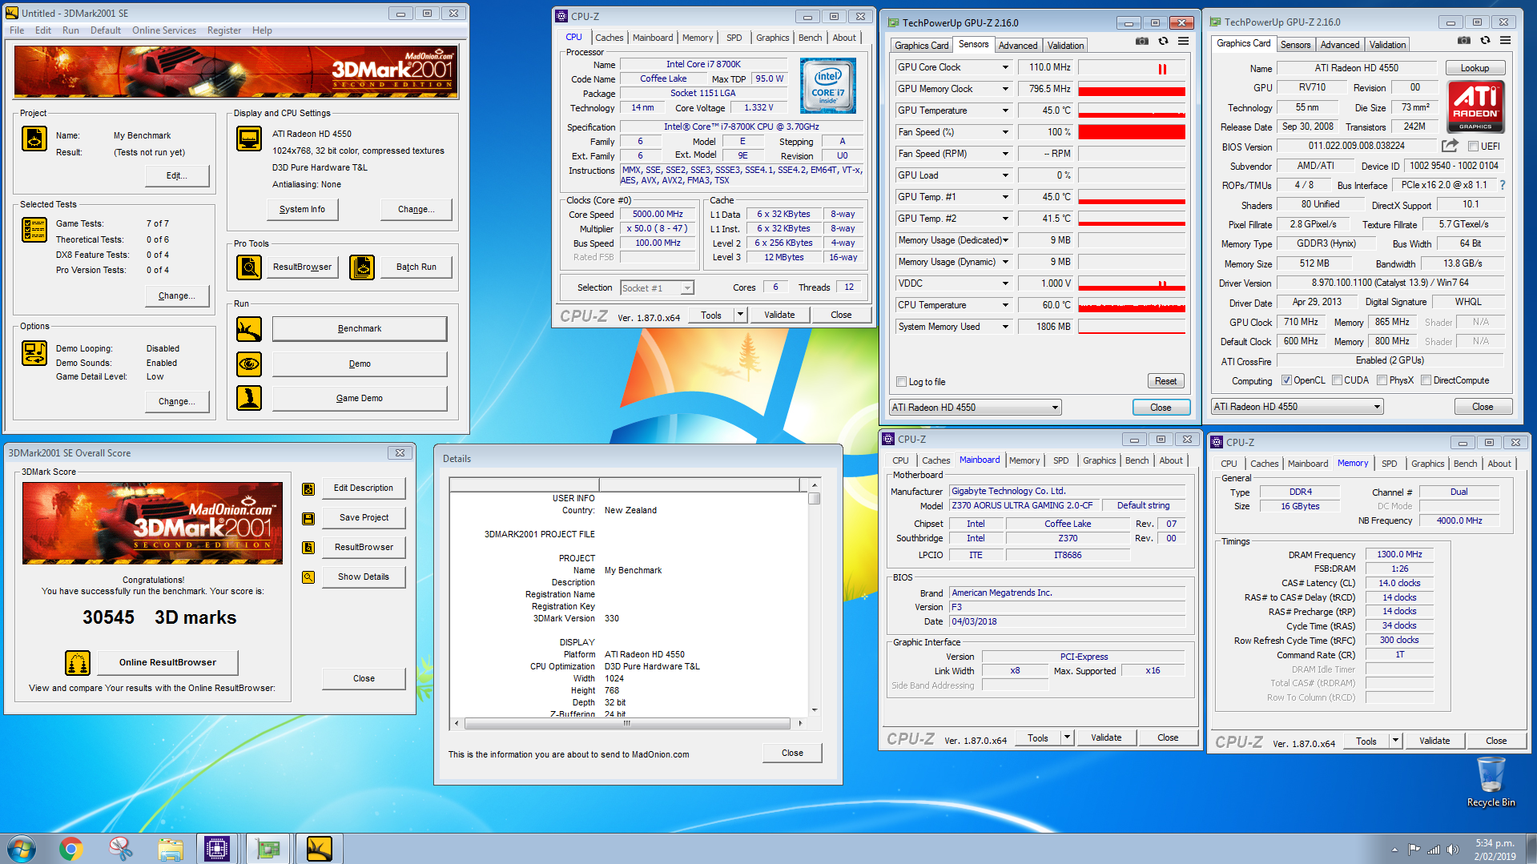Click the Options monitor icon in 3DMark
The height and width of the screenshot is (864, 1537).
pos(34,353)
